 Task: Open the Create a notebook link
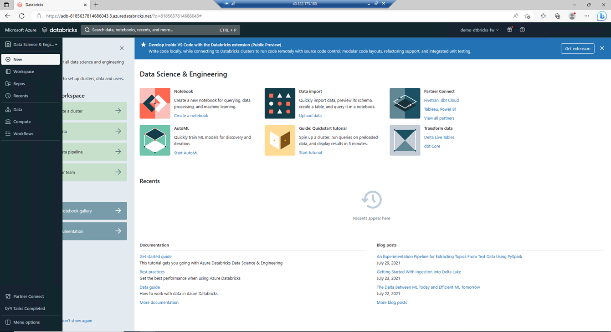191,116
